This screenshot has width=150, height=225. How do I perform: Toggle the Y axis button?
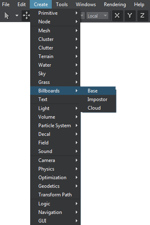(x=130, y=16)
